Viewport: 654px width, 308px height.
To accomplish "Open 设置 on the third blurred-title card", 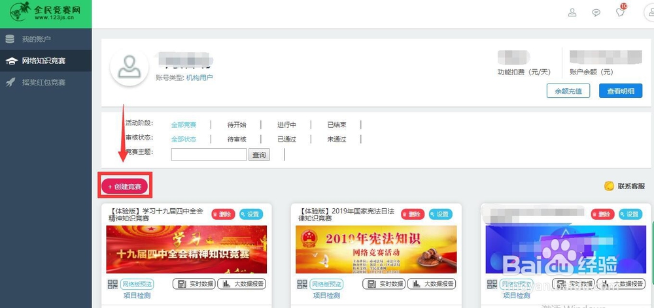I will pyautogui.click(x=630, y=214).
